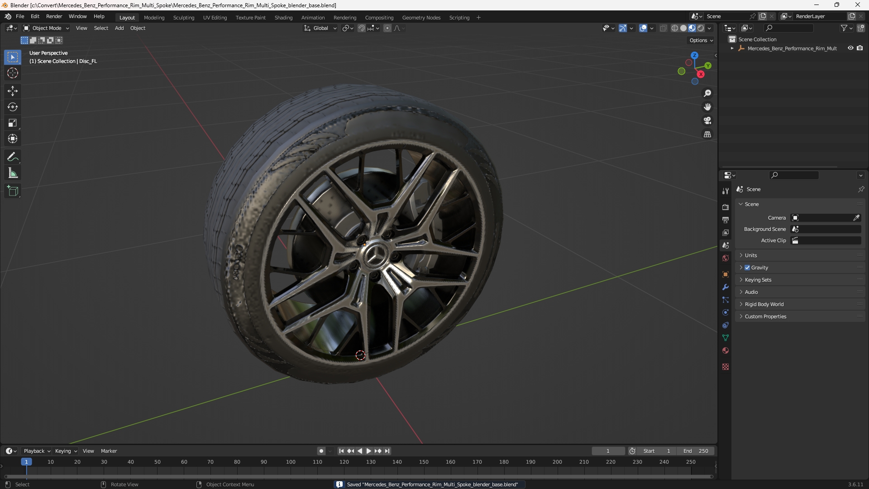This screenshot has width=869, height=489.
Task: Open the viewport Add menu
Action: 119,28
